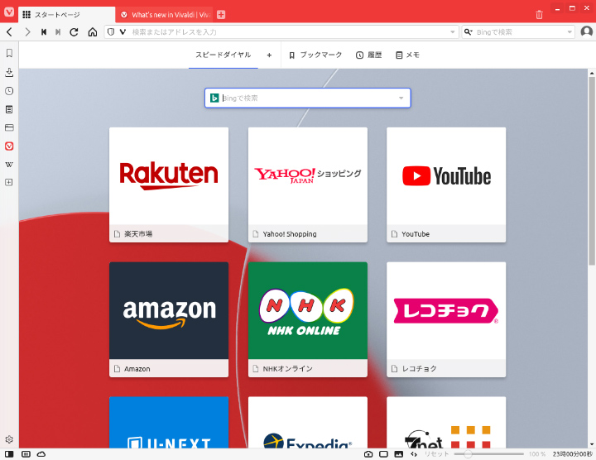Image resolution: width=596 pixels, height=460 pixels.
Task: Open tab tiling options in status bar
Action: tap(26, 454)
